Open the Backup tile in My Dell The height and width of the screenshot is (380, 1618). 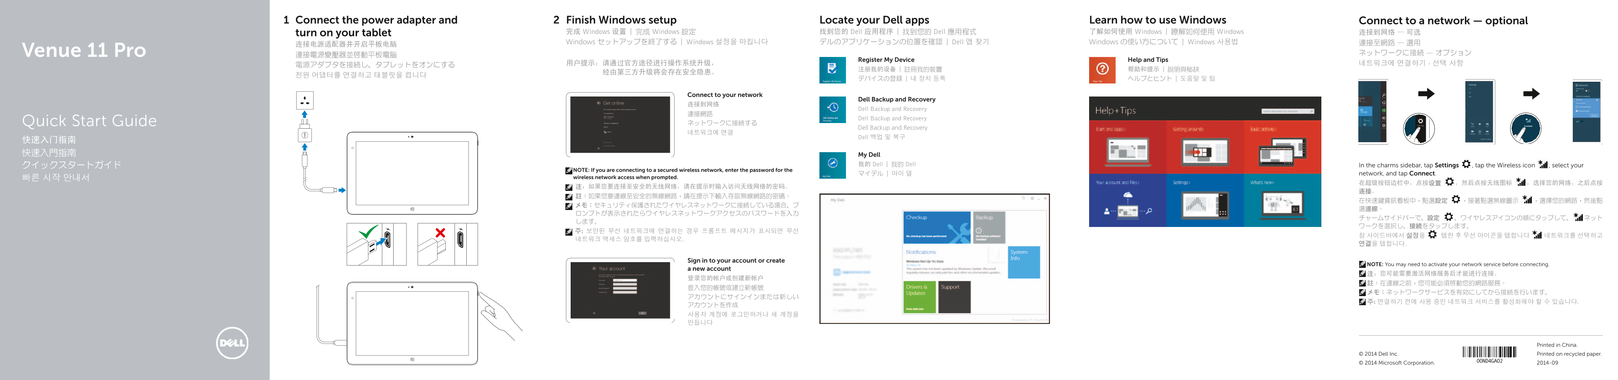pyautogui.click(x=989, y=227)
